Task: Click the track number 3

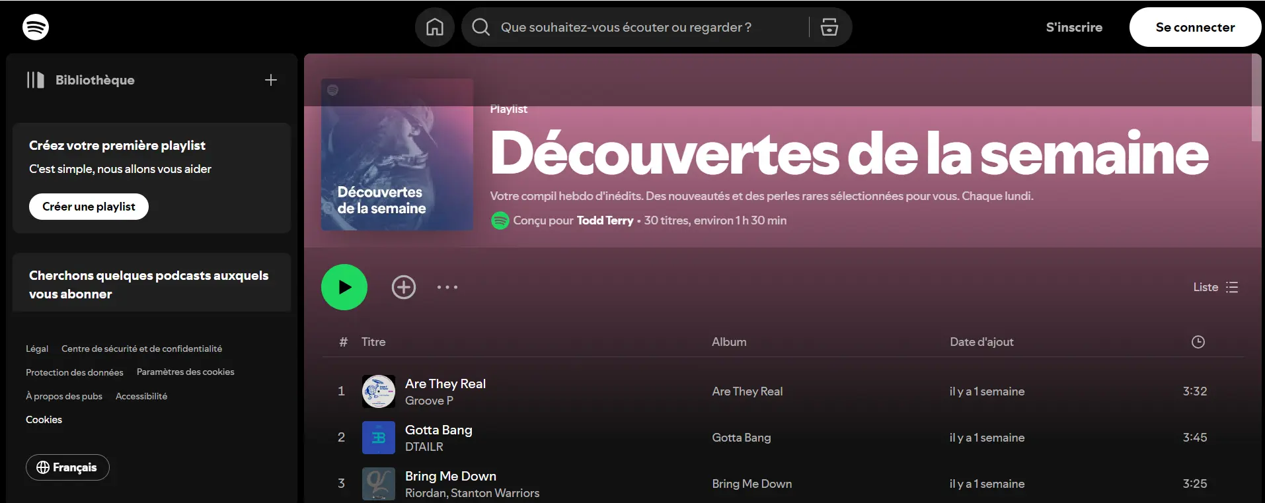Action: coord(341,484)
